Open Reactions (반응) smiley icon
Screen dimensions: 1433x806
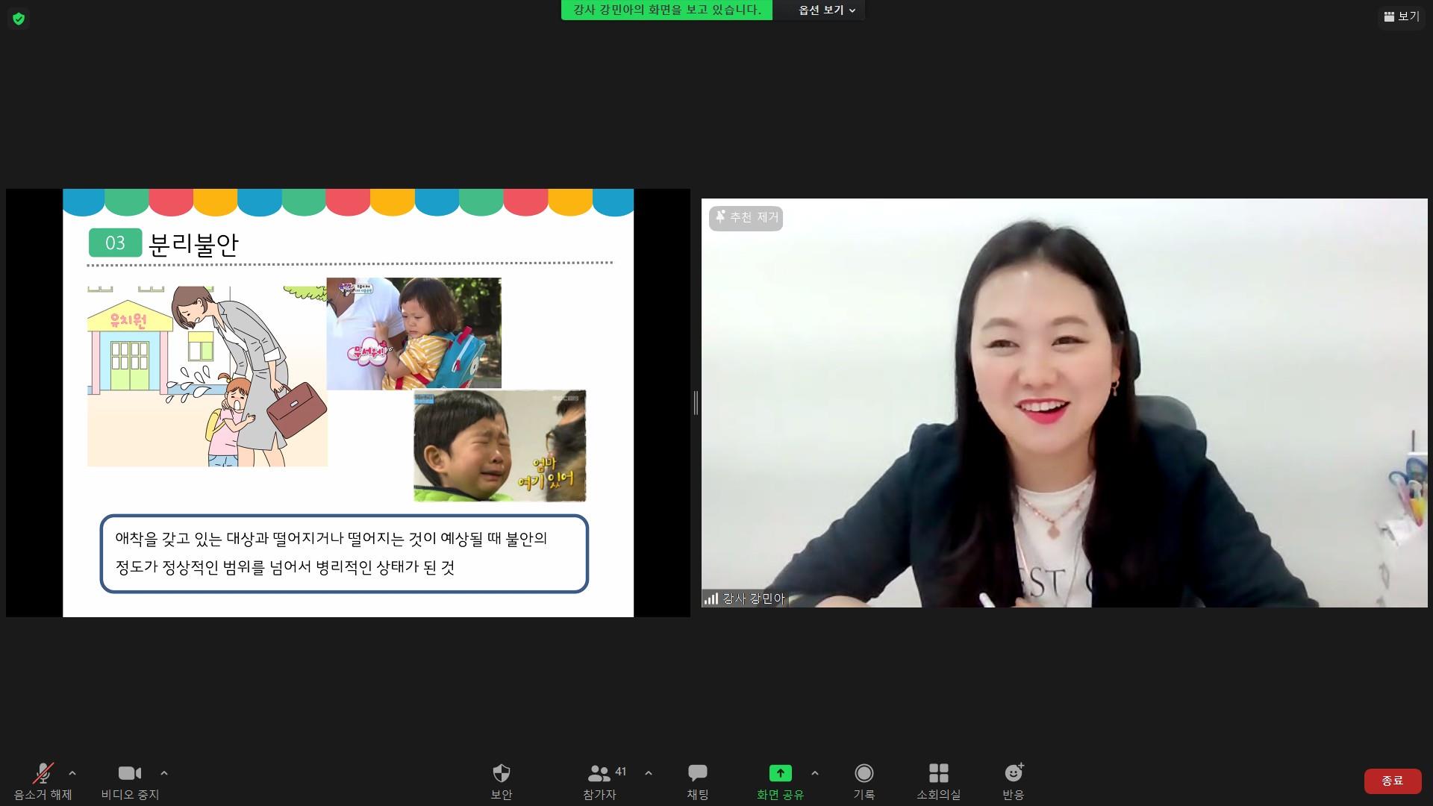point(1014,773)
